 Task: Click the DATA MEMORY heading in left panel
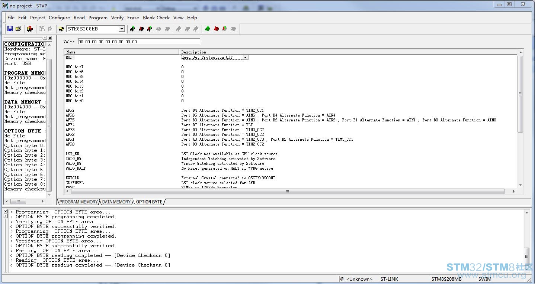pyautogui.click(x=25, y=102)
